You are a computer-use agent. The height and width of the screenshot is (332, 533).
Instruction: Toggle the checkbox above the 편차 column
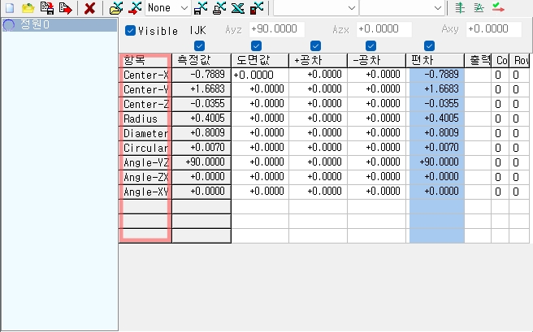429,45
